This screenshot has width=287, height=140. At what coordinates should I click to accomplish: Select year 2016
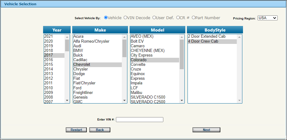coord(54,60)
